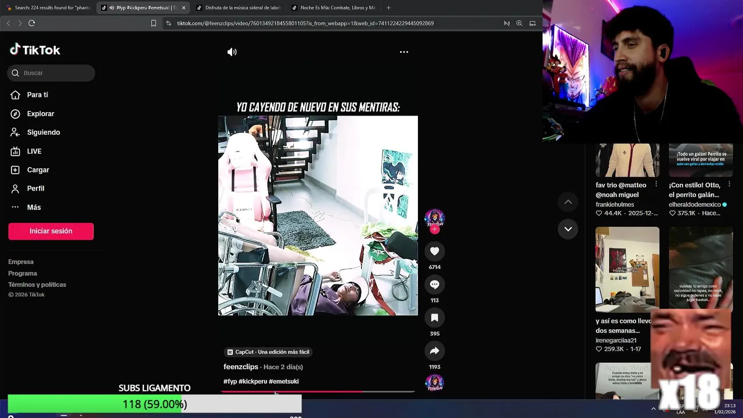The image size is (743, 418).
Task: Click the 259.3K likes count
Action: click(x=614, y=349)
